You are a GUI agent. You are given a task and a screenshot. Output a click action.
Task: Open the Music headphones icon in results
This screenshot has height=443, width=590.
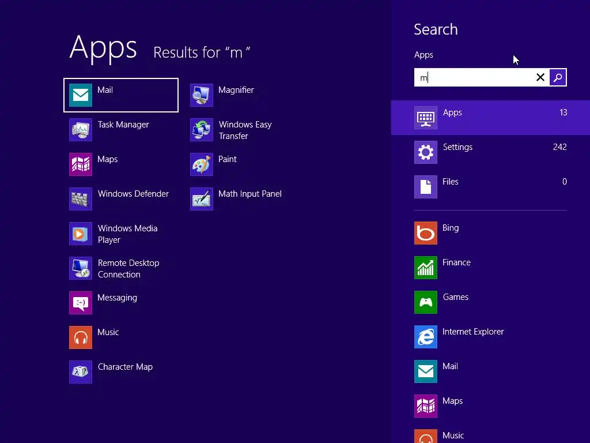(81, 337)
